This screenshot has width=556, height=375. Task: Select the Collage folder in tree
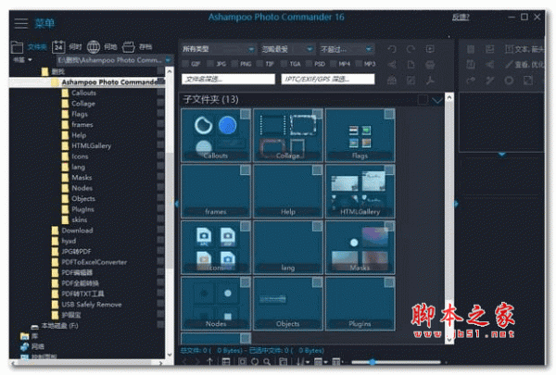[x=82, y=104]
